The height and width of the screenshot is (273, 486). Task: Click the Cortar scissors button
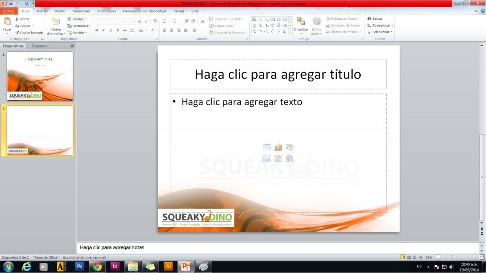(22, 19)
